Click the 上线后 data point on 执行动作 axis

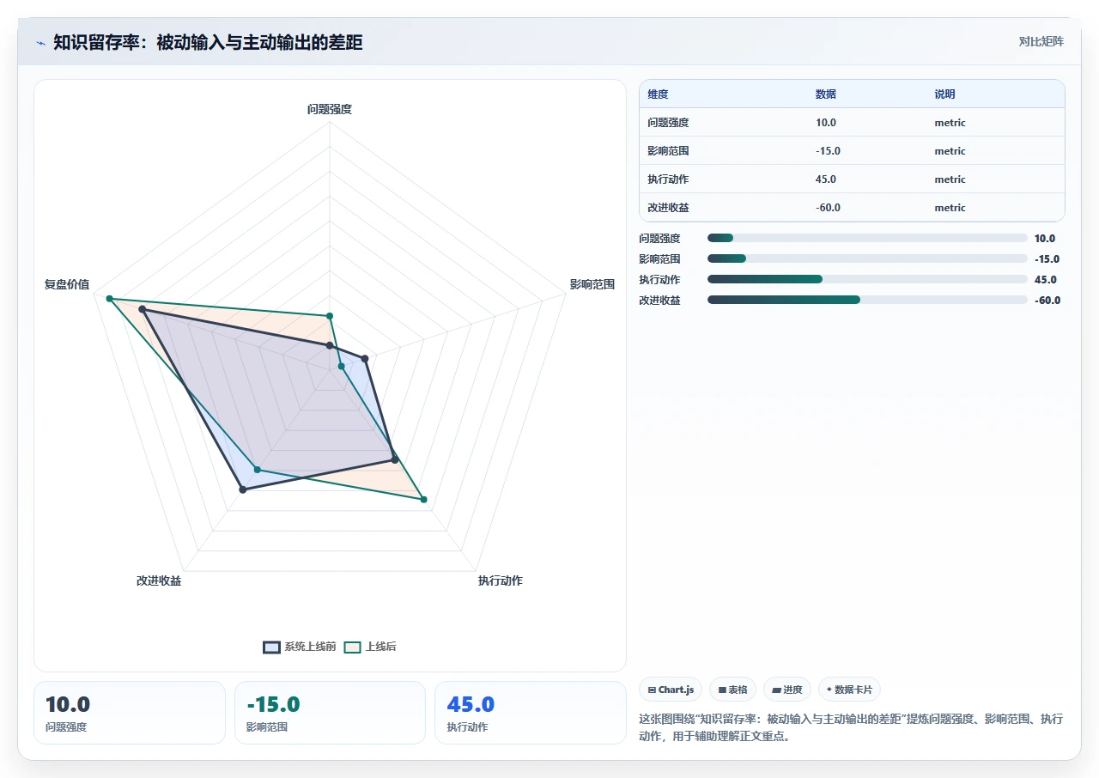tap(423, 499)
